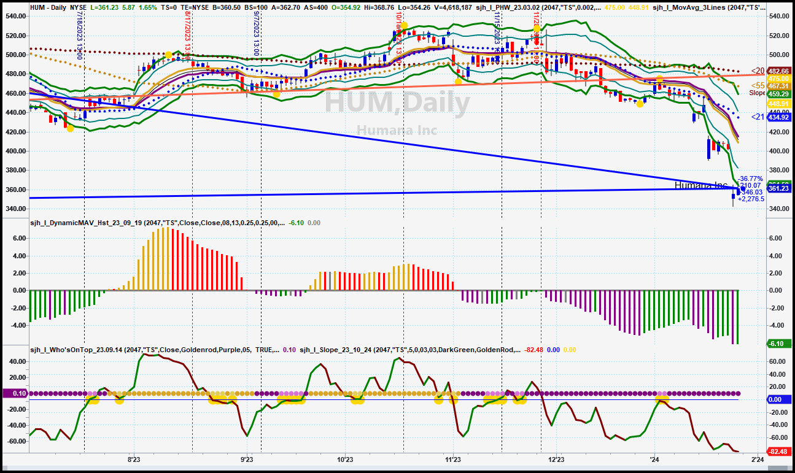Select the salmon-colored rising trendline
Image resolution: width=795 pixels, height=473 pixels.
tap(399, 87)
